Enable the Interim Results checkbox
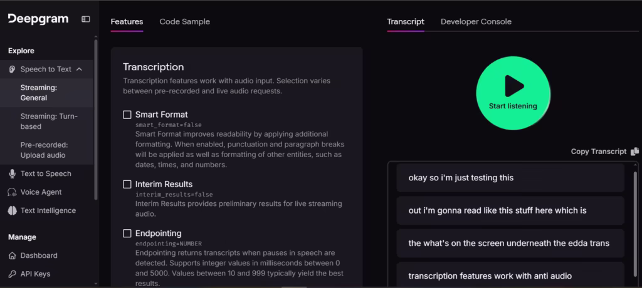The width and height of the screenshot is (642, 288). [127, 184]
